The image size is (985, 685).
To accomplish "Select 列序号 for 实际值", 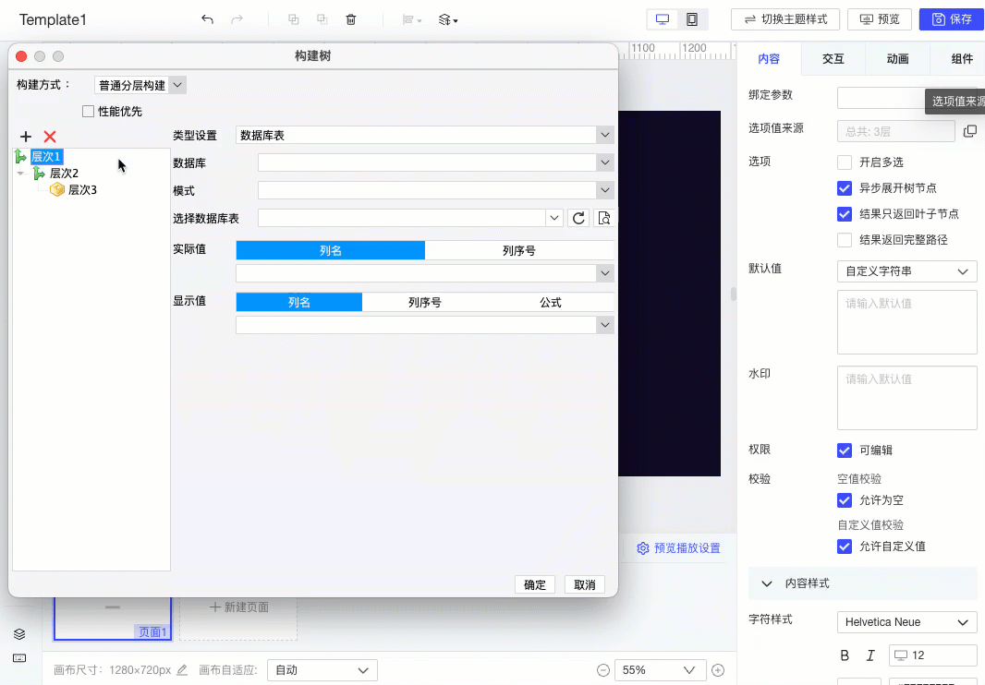I will point(519,250).
